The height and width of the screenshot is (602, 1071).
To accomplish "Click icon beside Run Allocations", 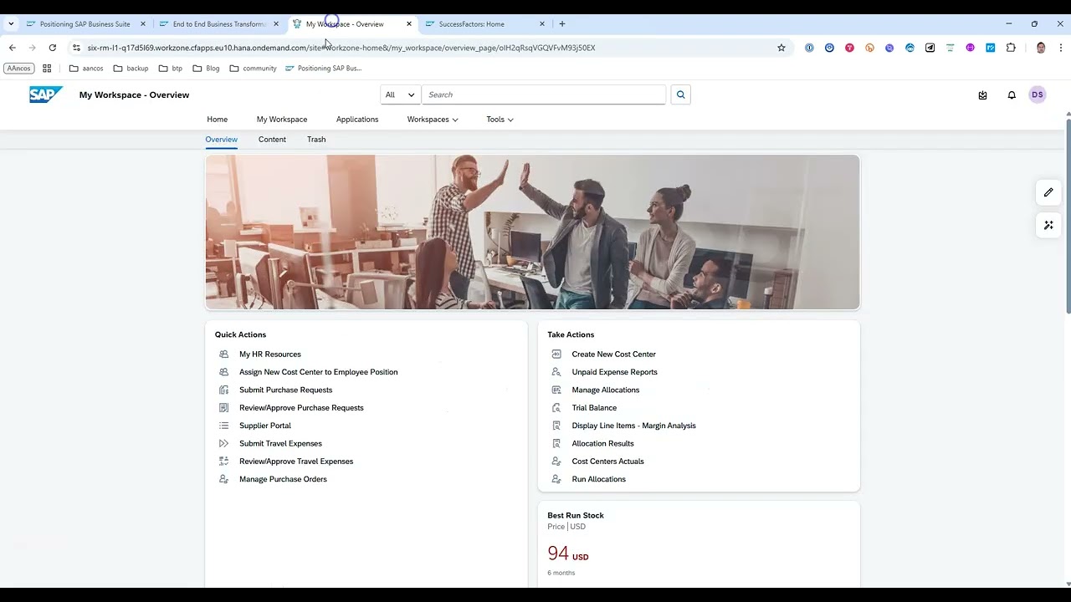I will [x=556, y=479].
